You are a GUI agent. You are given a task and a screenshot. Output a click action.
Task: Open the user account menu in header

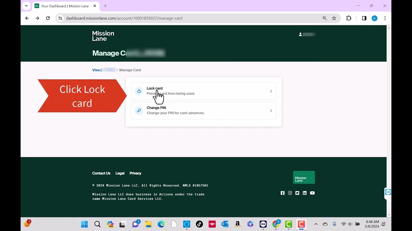(307, 34)
